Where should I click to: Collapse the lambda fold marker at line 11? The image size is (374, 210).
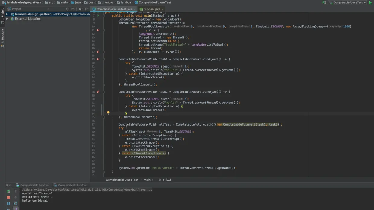click(x=103, y=30)
